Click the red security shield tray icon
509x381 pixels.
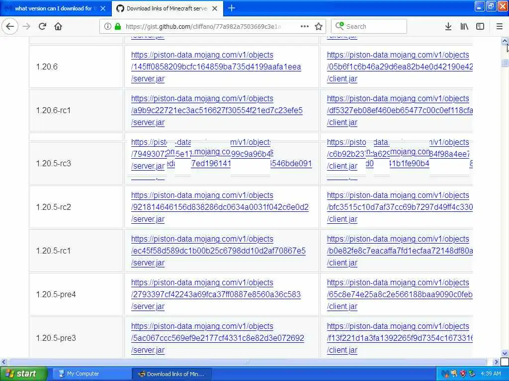click(463, 374)
